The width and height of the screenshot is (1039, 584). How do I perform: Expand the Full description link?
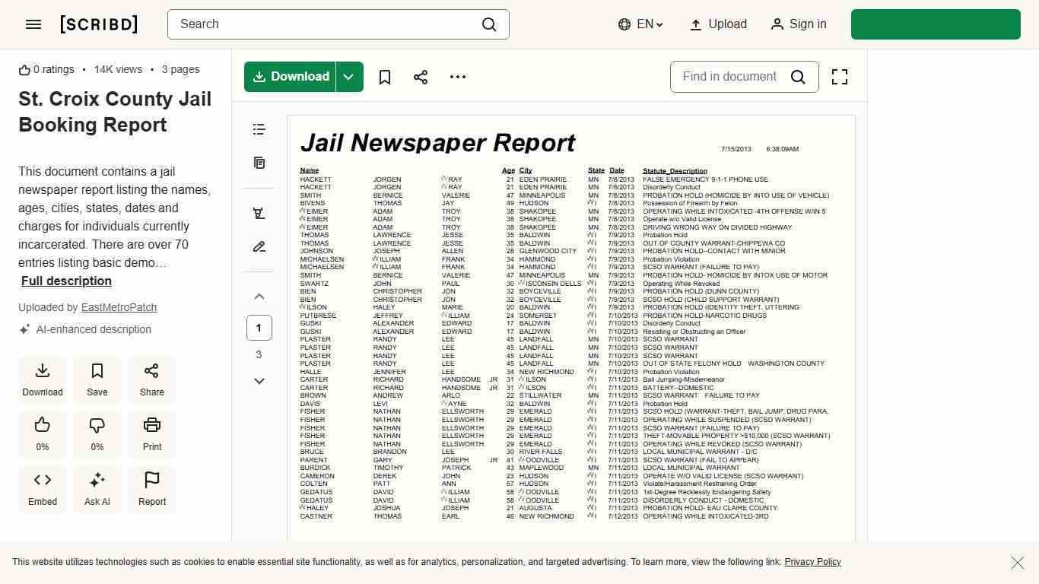tap(66, 281)
